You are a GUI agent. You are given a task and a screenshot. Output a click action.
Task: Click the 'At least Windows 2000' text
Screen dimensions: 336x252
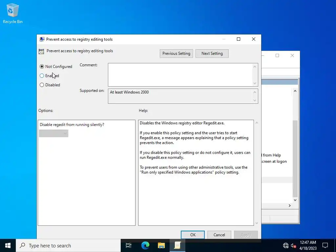[129, 92]
